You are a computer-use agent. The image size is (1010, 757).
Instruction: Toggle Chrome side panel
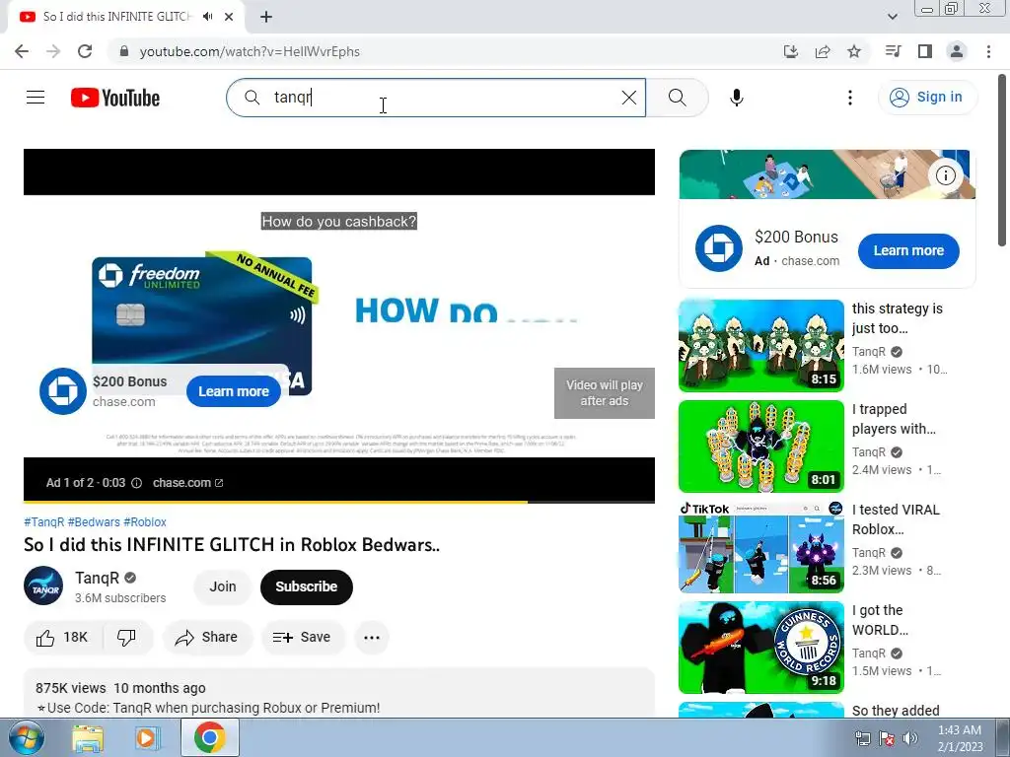point(925,51)
